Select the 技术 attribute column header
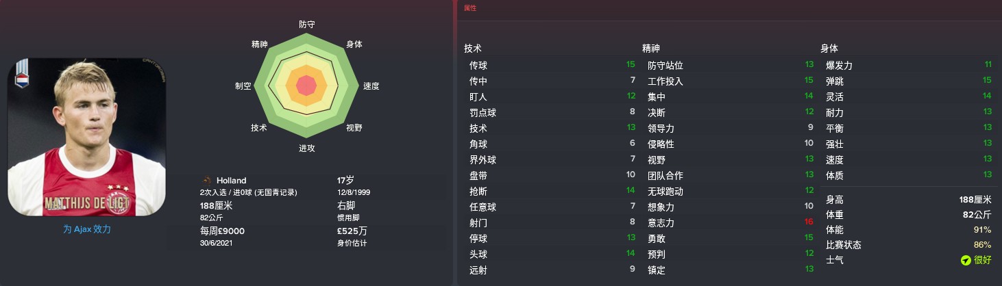The width and height of the screenshot is (1002, 286). (473, 49)
